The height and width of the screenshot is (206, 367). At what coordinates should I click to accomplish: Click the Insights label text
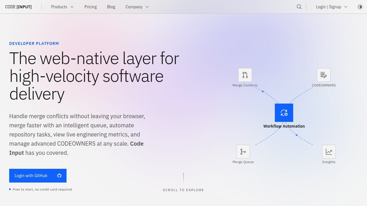(x=329, y=162)
